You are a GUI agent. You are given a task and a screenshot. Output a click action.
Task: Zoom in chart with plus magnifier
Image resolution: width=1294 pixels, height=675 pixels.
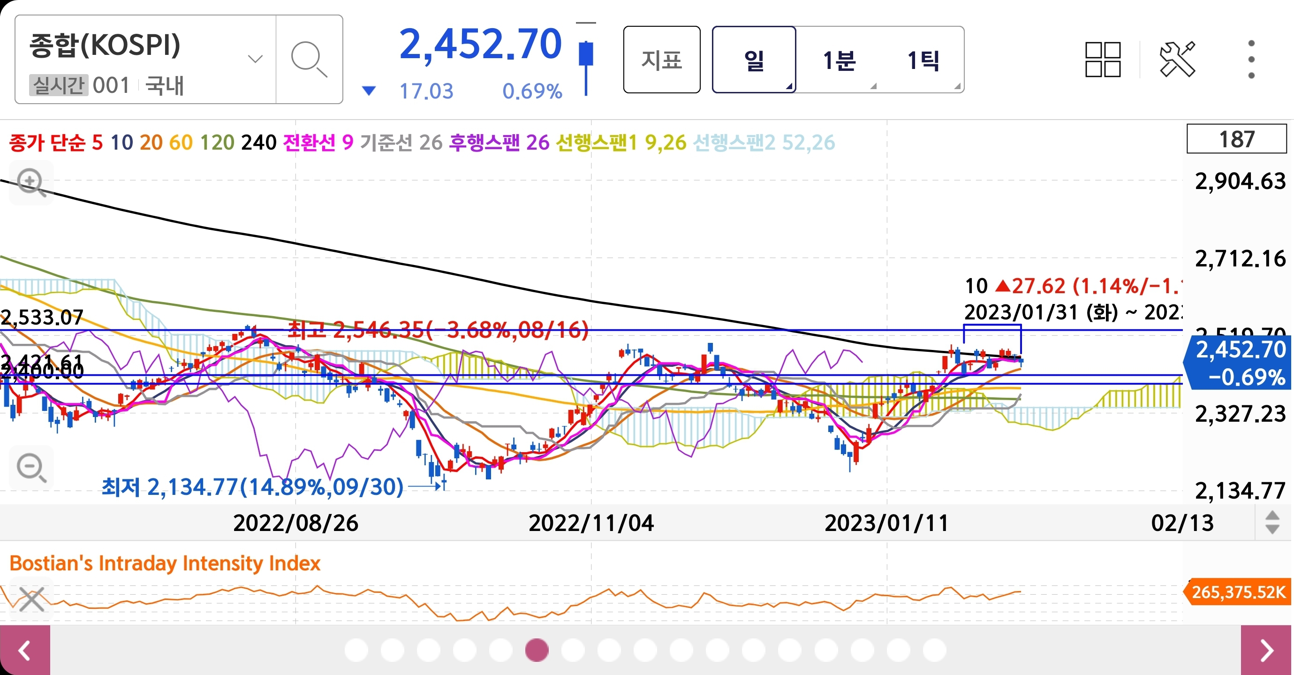(x=31, y=182)
